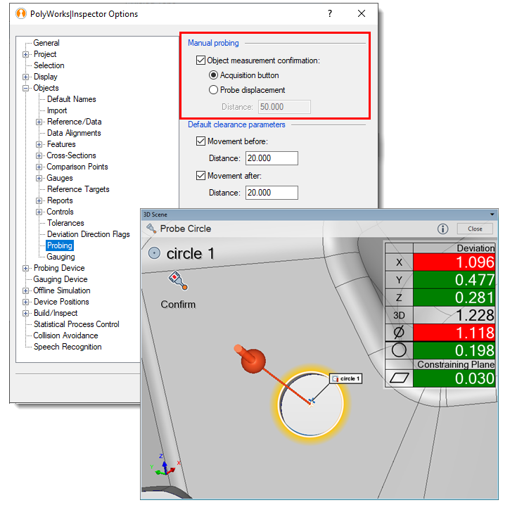Click the circle 1 feature name title

[x=190, y=254]
